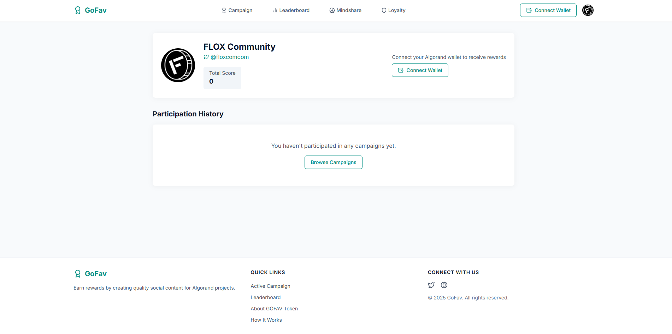Click the Total Score box
The width and height of the screenshot is (672, 334).
coord(222,78)
